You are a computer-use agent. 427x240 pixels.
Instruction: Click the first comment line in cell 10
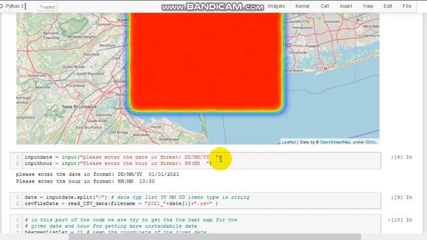[131, 219]
